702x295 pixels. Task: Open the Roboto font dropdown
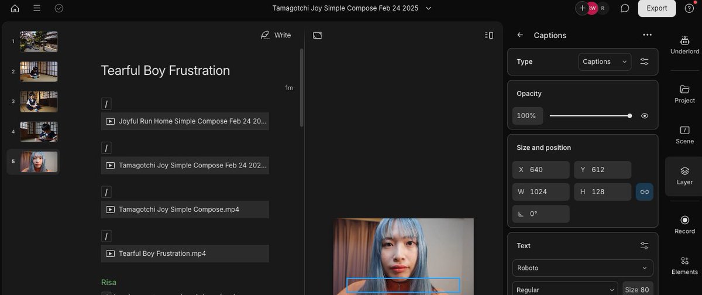point(583,268)
